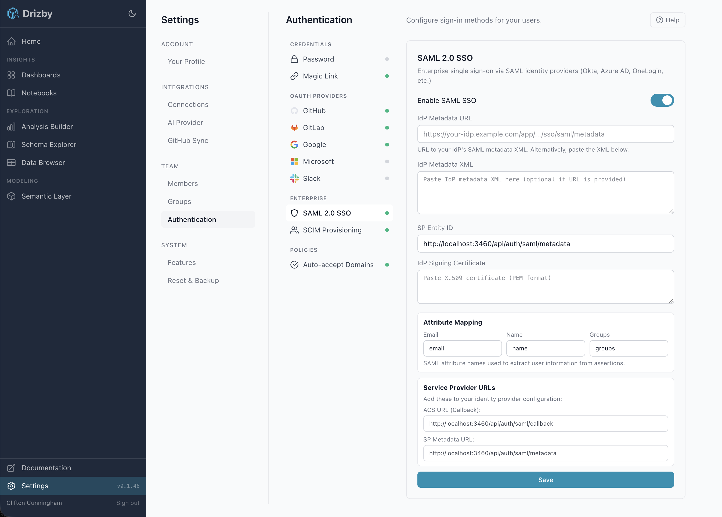Sign out of Clifton Cunningham's account
The height and width of the screenshot is (517, 722).
click(x=128, y=503)
